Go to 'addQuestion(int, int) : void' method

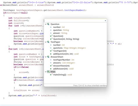click(x=66, y=54)
